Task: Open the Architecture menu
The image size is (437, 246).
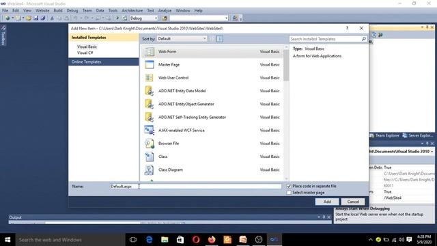Action: pyautogui.click(x=132, y=11)
